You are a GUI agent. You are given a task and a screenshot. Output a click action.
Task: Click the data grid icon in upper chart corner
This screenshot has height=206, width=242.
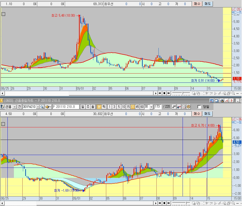point(3,14)
